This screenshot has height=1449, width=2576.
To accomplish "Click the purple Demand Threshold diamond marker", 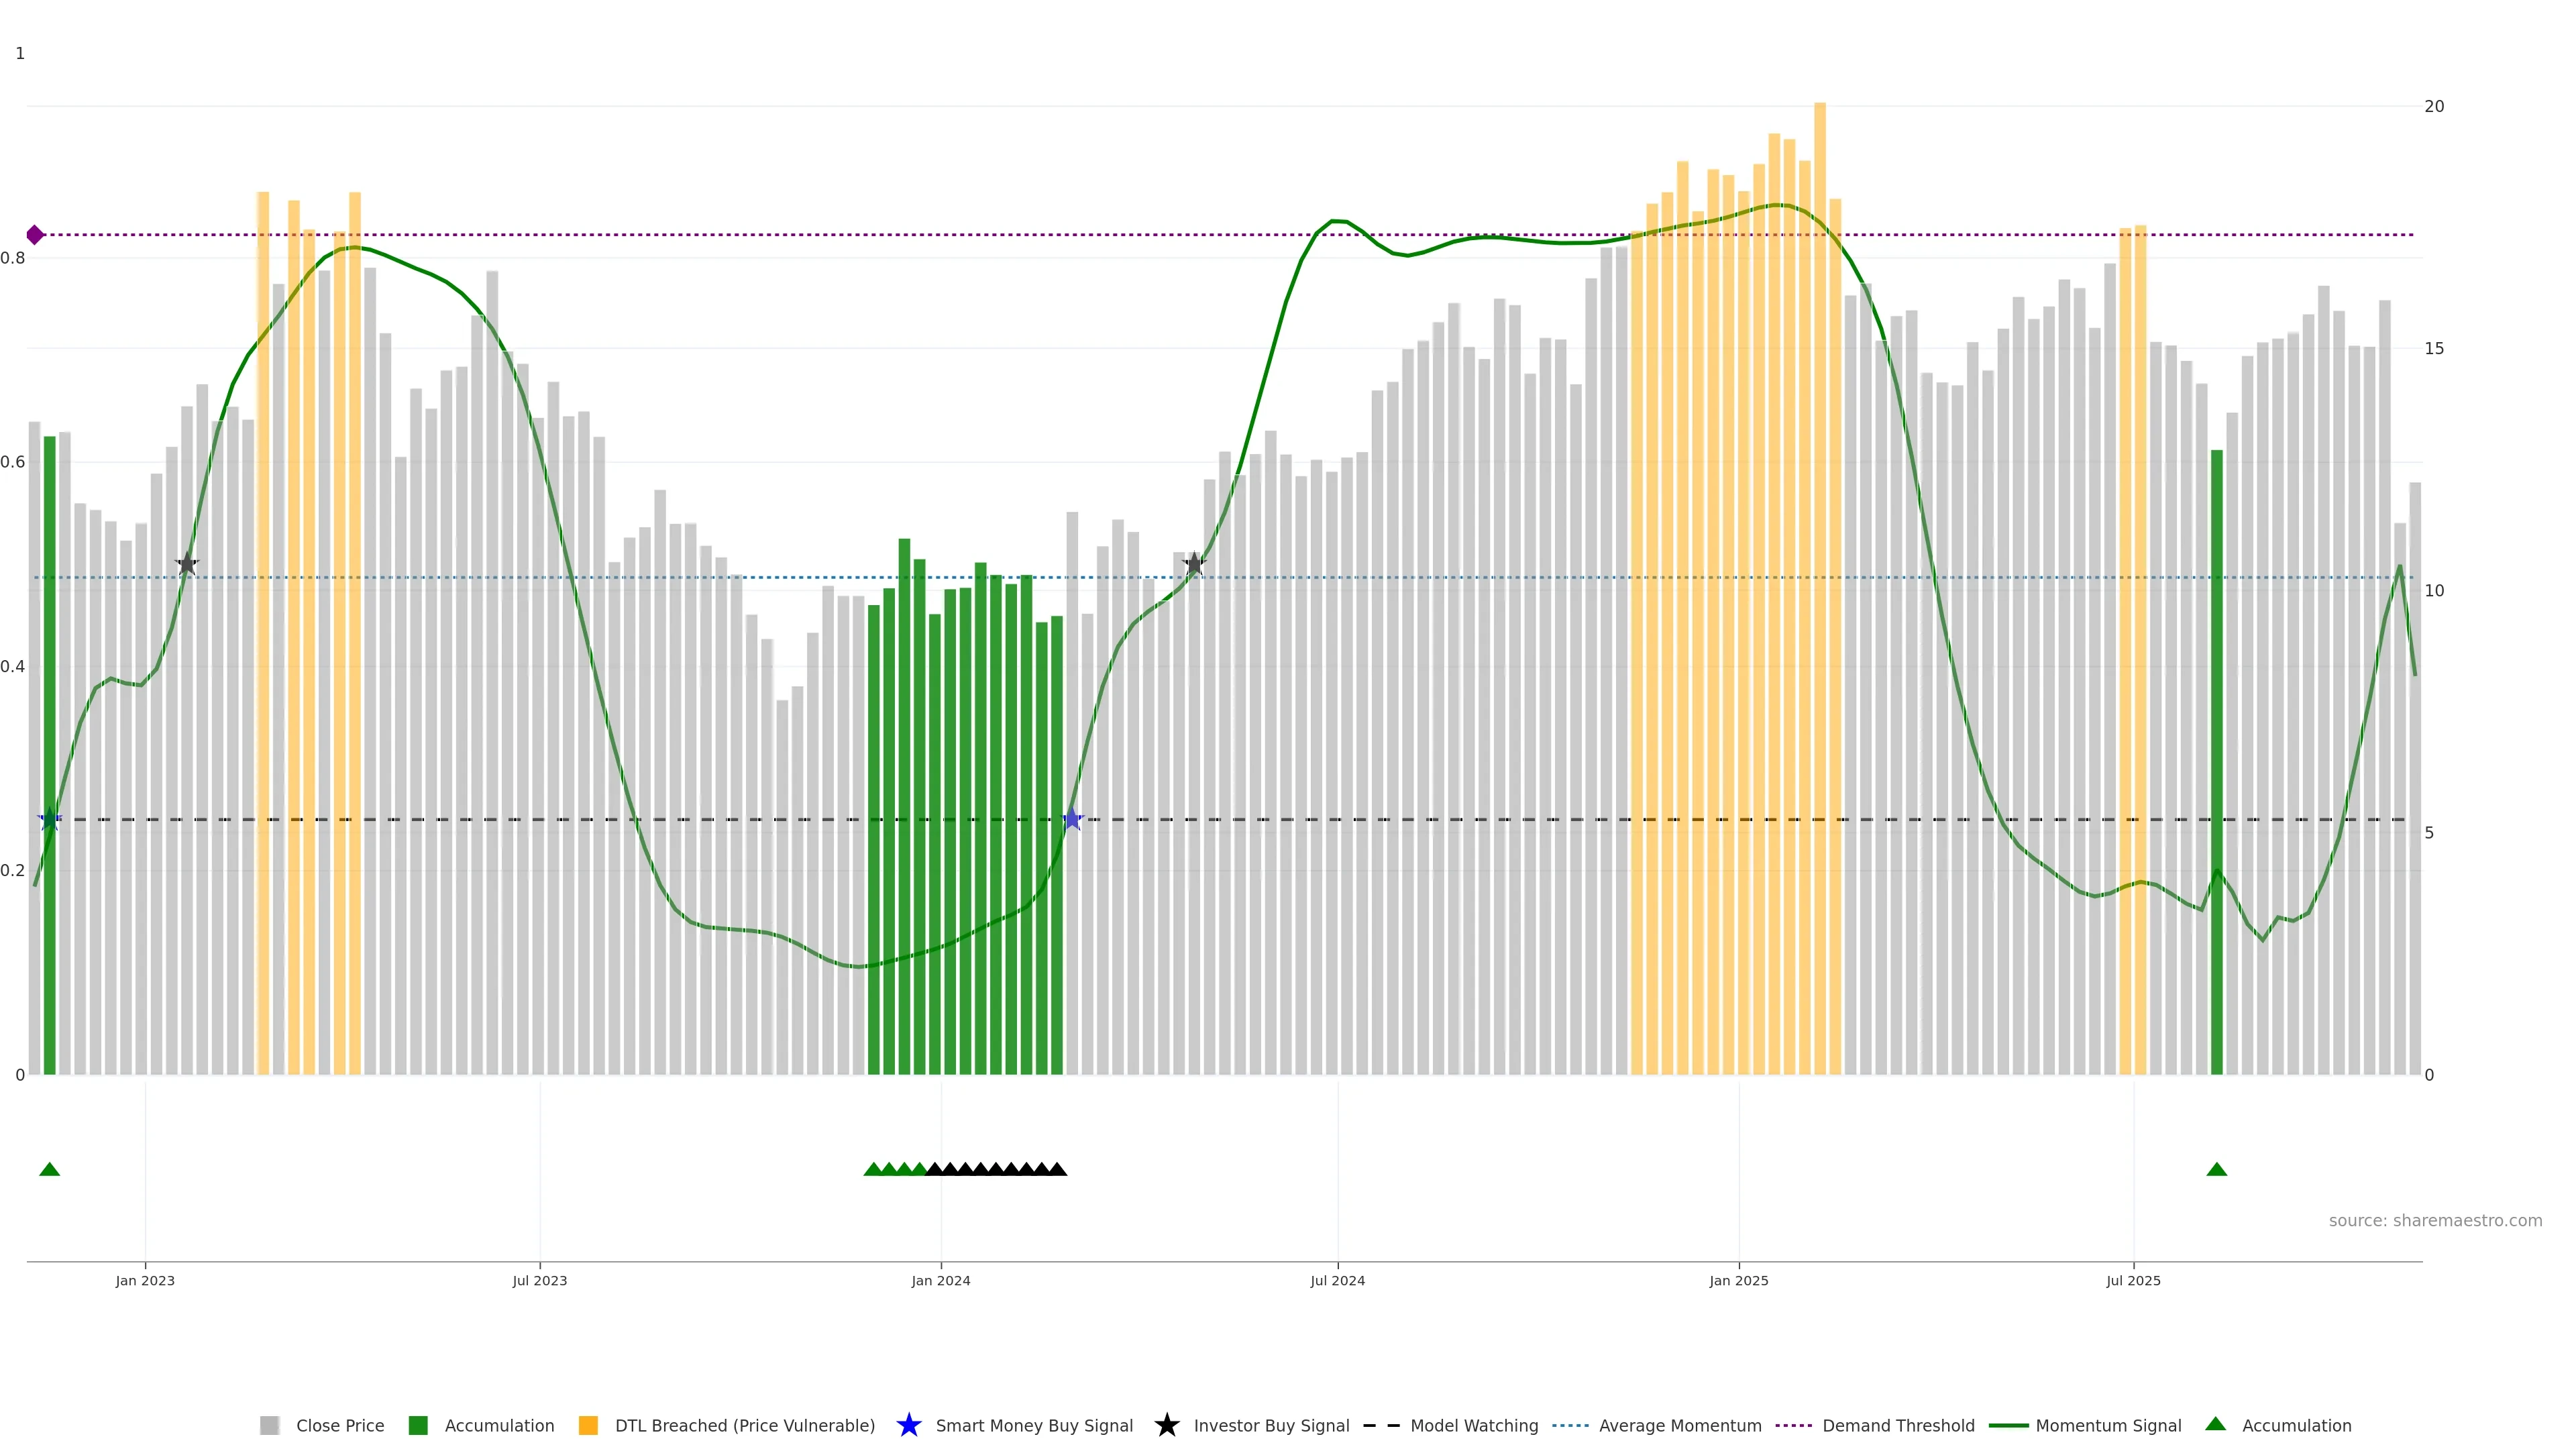I will (x=35, y=235).
